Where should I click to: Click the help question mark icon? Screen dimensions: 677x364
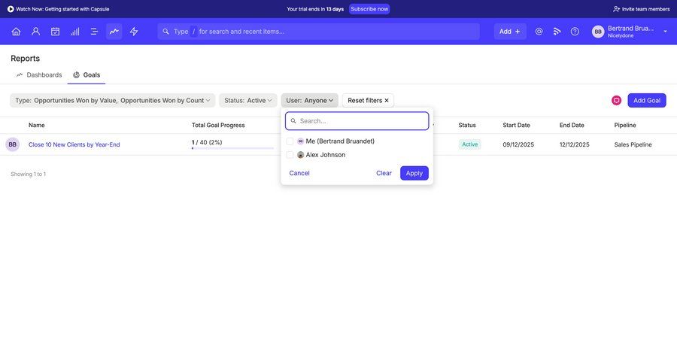tap(575, 32)
